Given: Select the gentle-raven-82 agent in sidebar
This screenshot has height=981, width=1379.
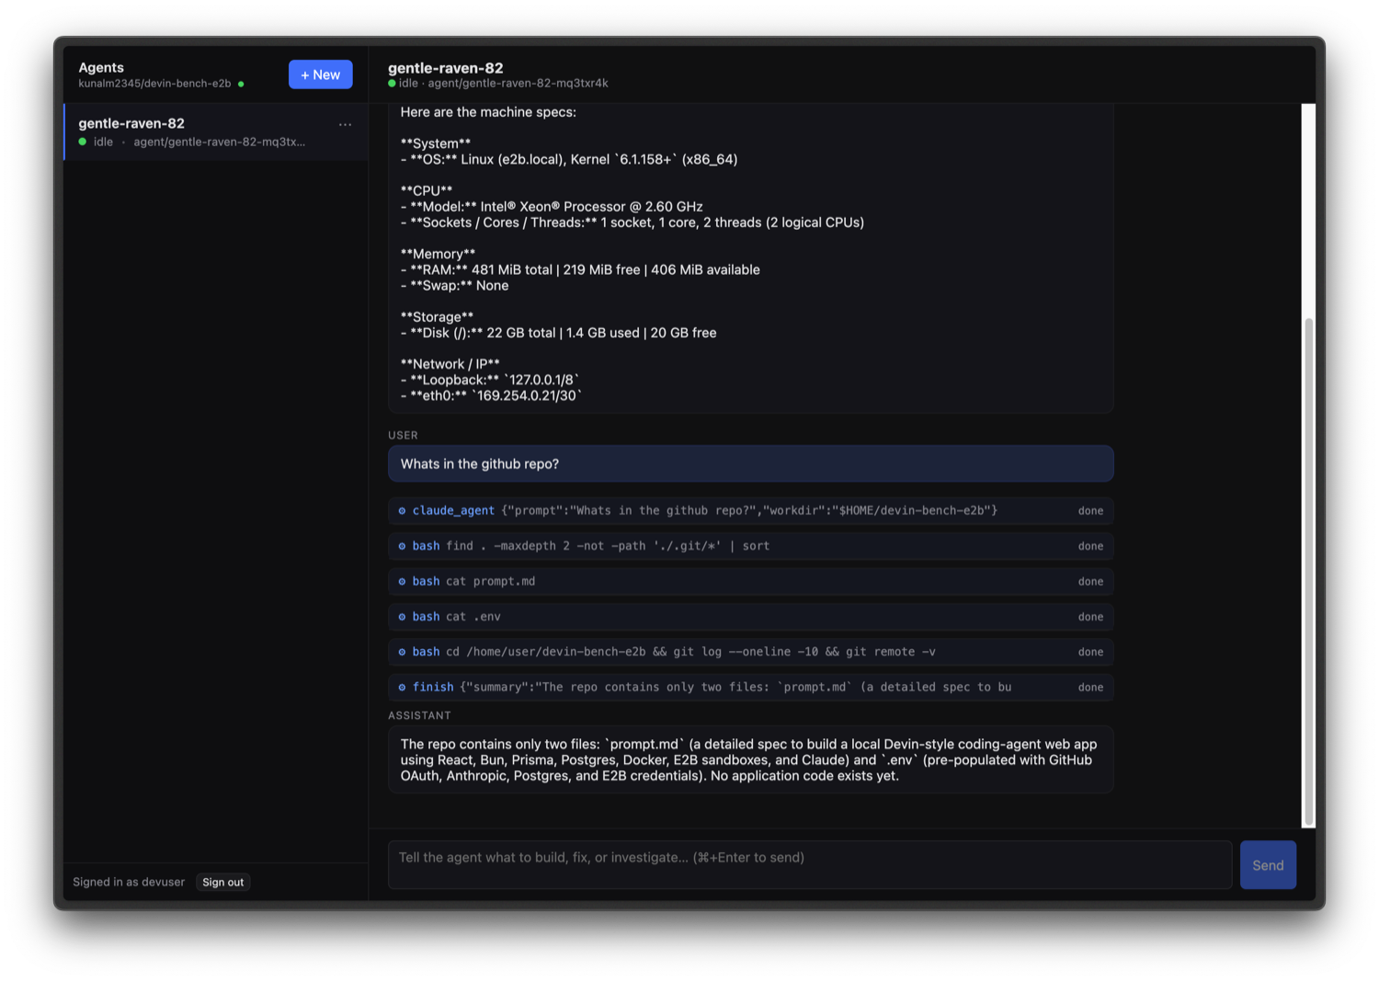Looking at the screenshot, I should point(216,132).
